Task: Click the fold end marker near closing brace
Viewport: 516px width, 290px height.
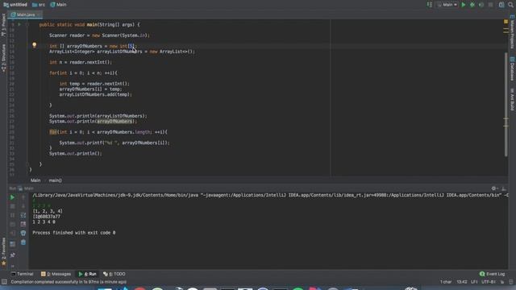Action: (27, 164)
